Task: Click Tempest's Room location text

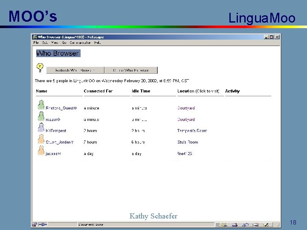Action: coord(192,131)
